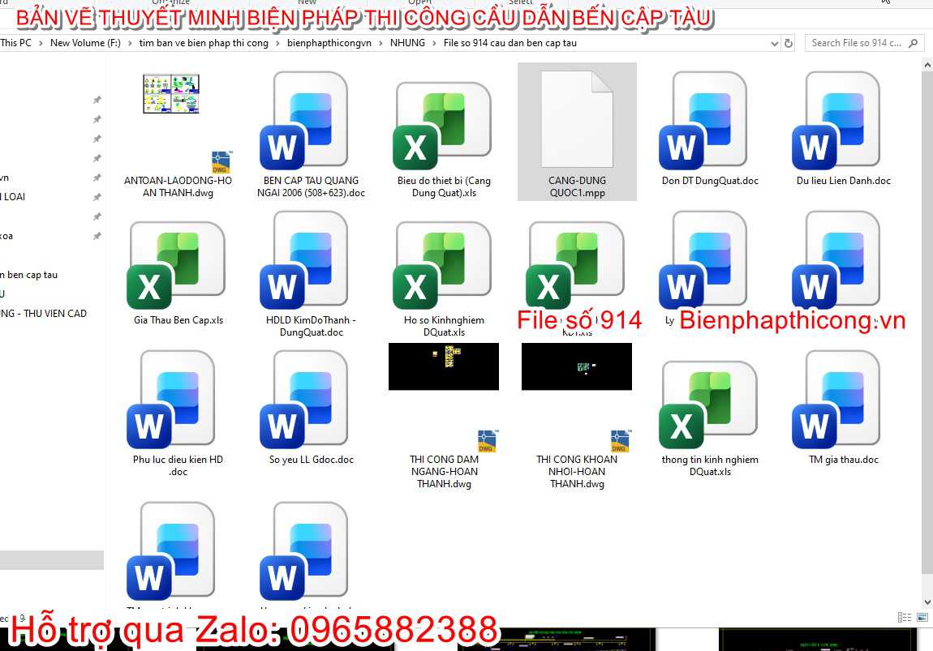933x651 pixels.
Task: Click the file name text 'TM gia thau.doc'
Action: [844, 460]
